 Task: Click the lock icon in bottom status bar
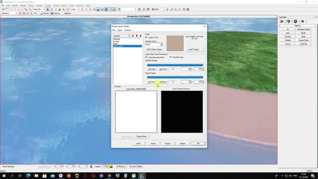click(x=91, y=167)
